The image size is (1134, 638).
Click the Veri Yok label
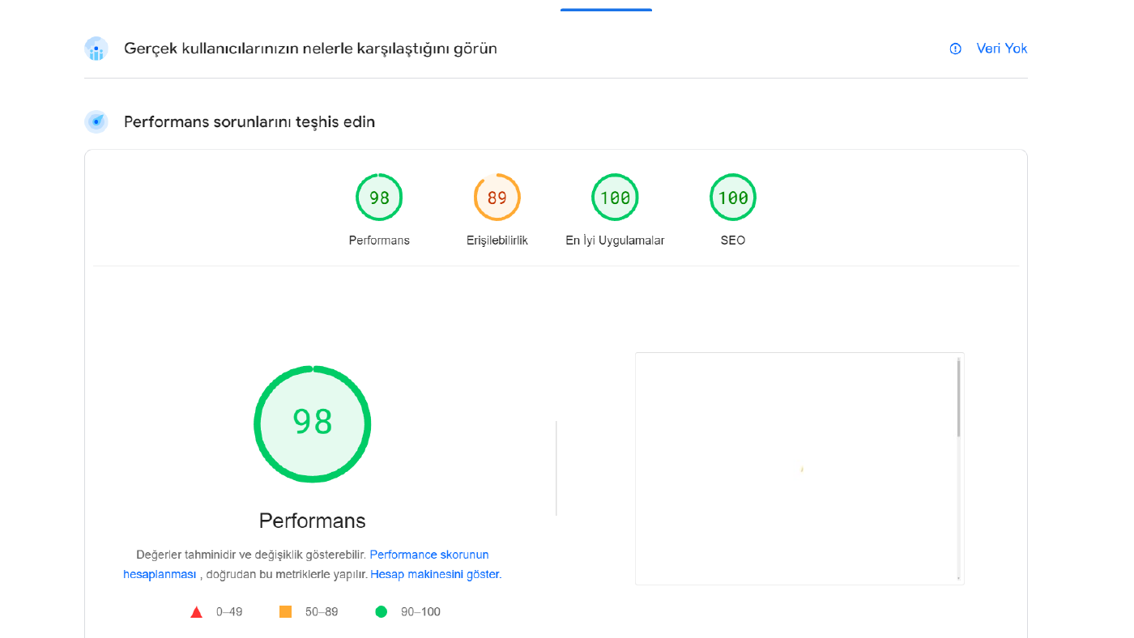click(1002, 49)
